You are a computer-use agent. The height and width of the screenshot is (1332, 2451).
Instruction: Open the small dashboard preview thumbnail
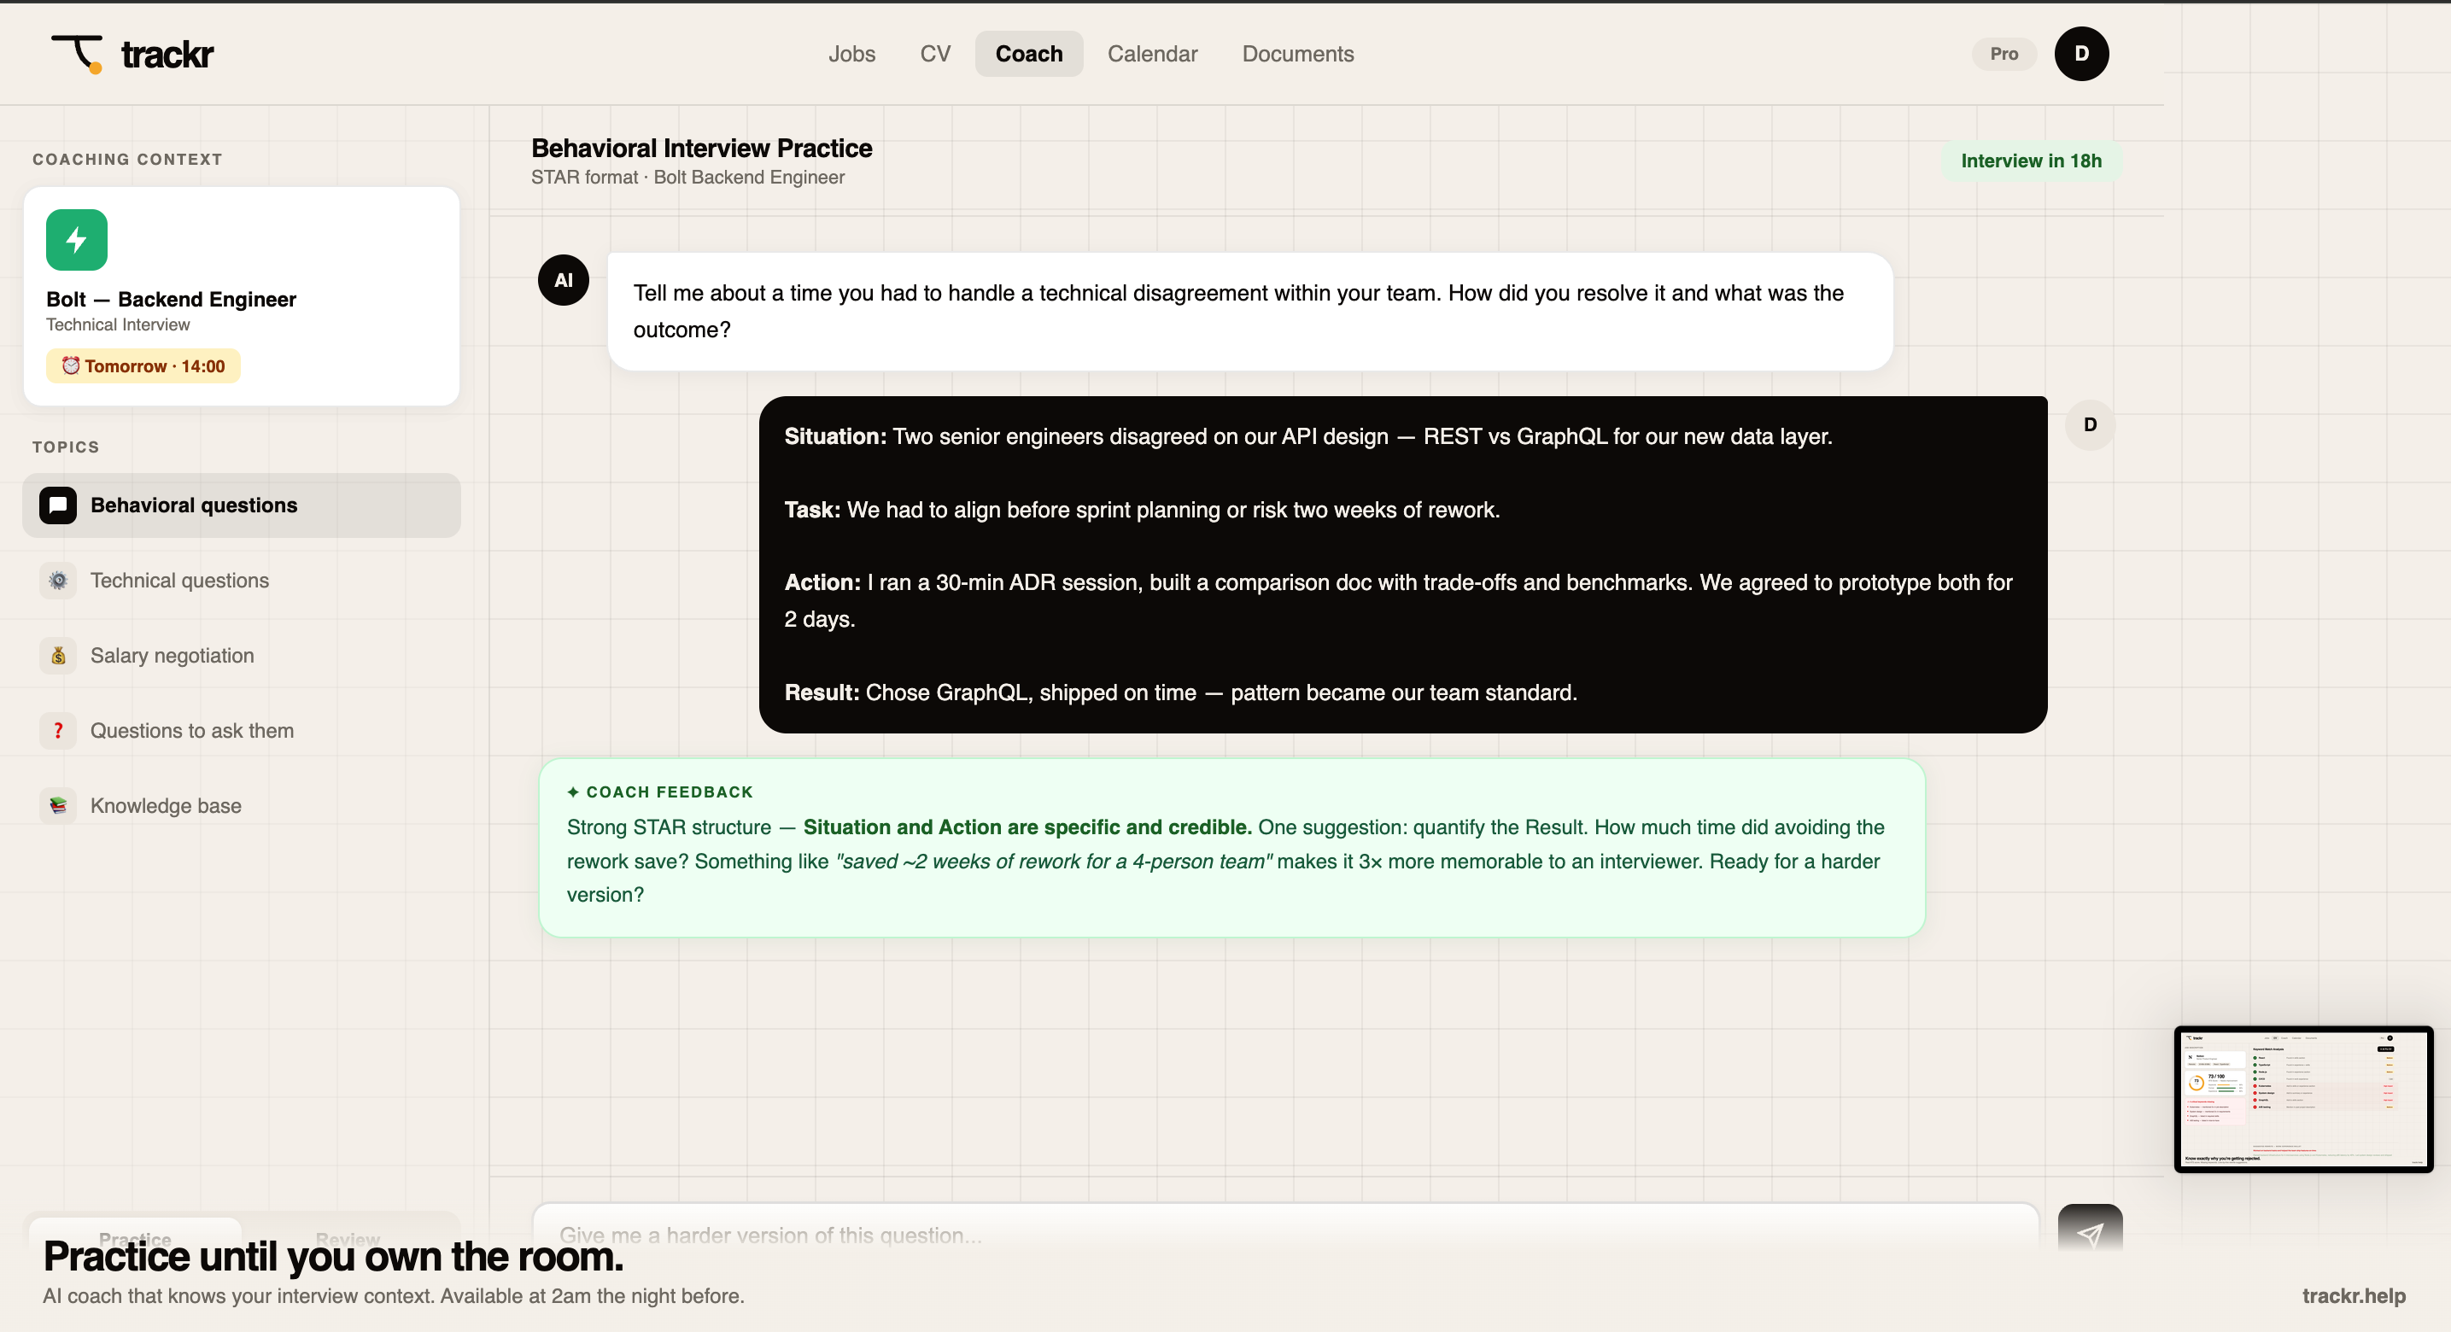click(2302, 1098)
